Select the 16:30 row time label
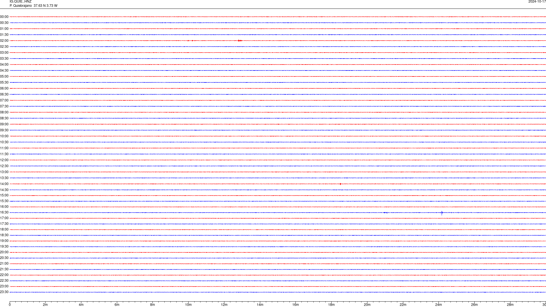 tap(4, 212)
